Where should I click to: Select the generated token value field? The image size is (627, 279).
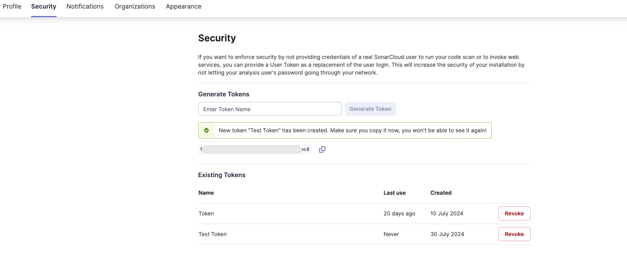[255, 149]
